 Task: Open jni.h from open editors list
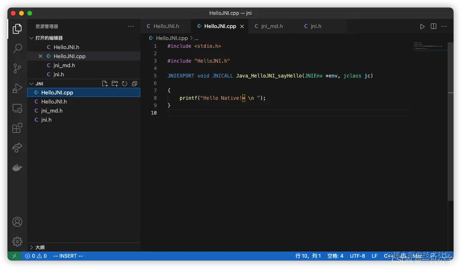pyautogui.click(x=84, y=74)
